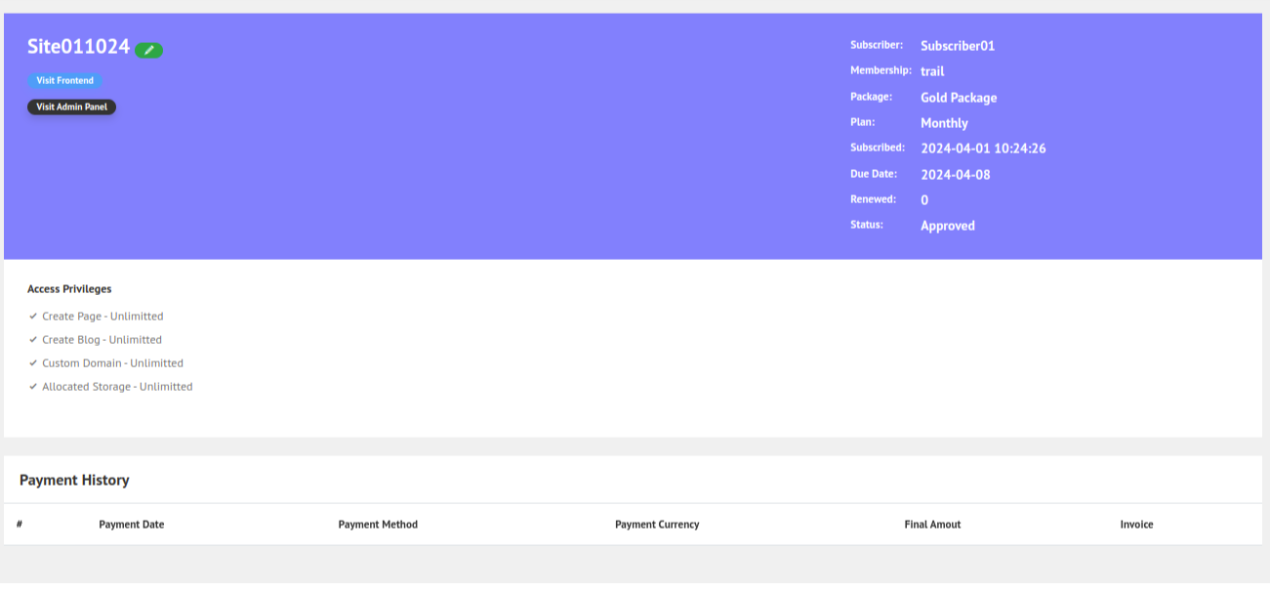
Task: Click the Subscriber01 subscriber name
Action: [x=958, y=46]
